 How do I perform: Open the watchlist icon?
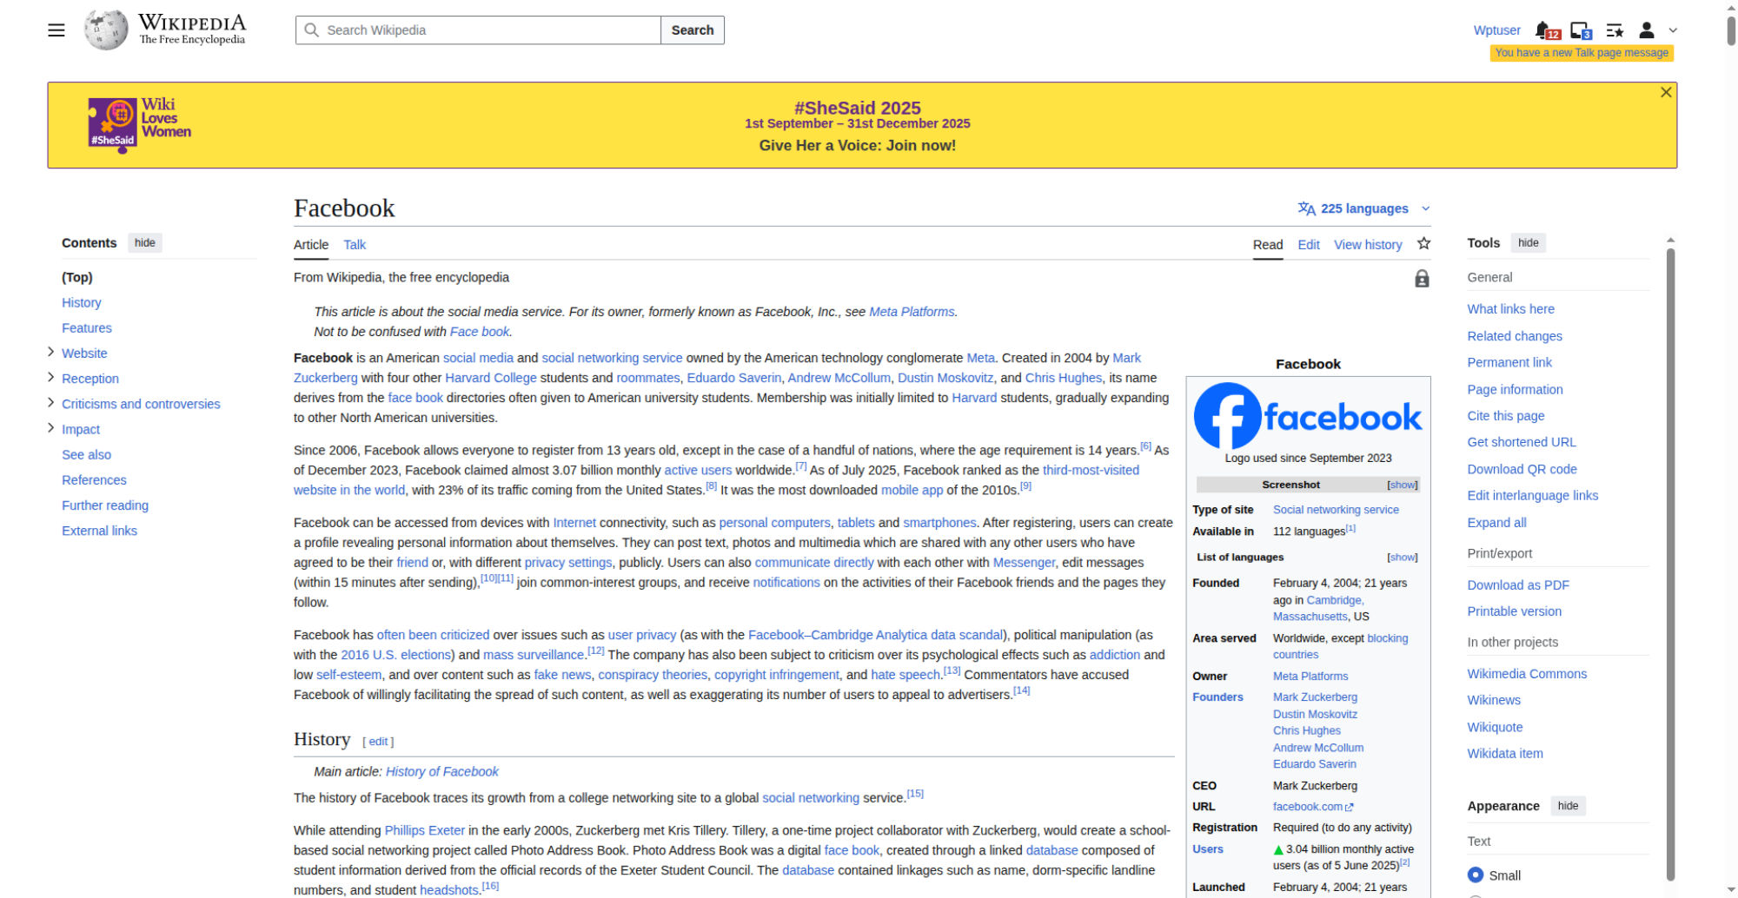coord(1615,30)
